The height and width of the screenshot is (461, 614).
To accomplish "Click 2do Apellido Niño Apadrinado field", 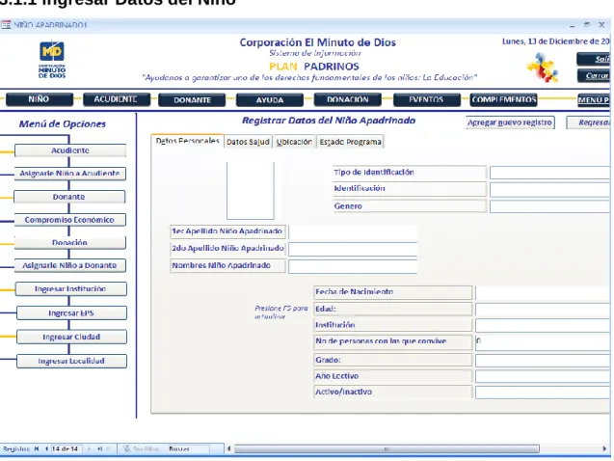I will coord(353,249).
